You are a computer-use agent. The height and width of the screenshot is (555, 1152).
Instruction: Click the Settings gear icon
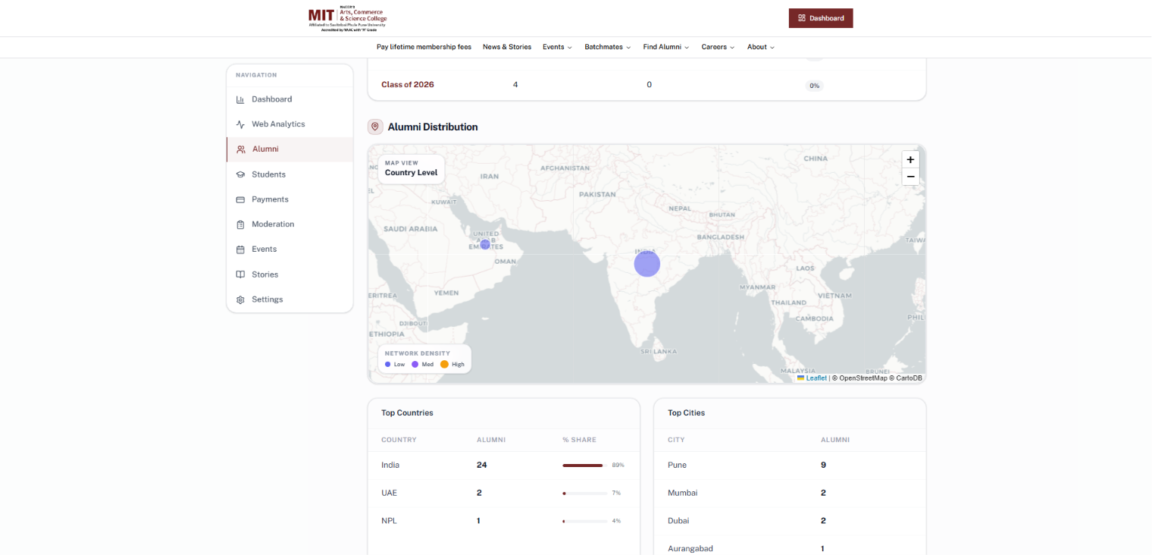[240, 299]
